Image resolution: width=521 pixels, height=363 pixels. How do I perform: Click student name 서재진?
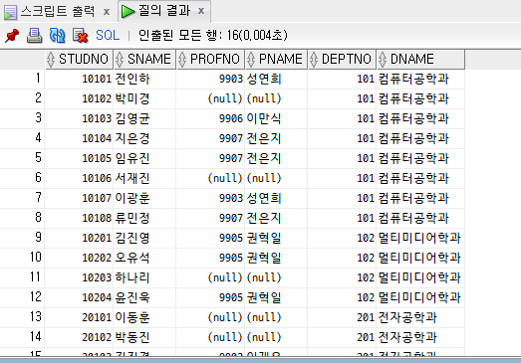tap(132, 178)
